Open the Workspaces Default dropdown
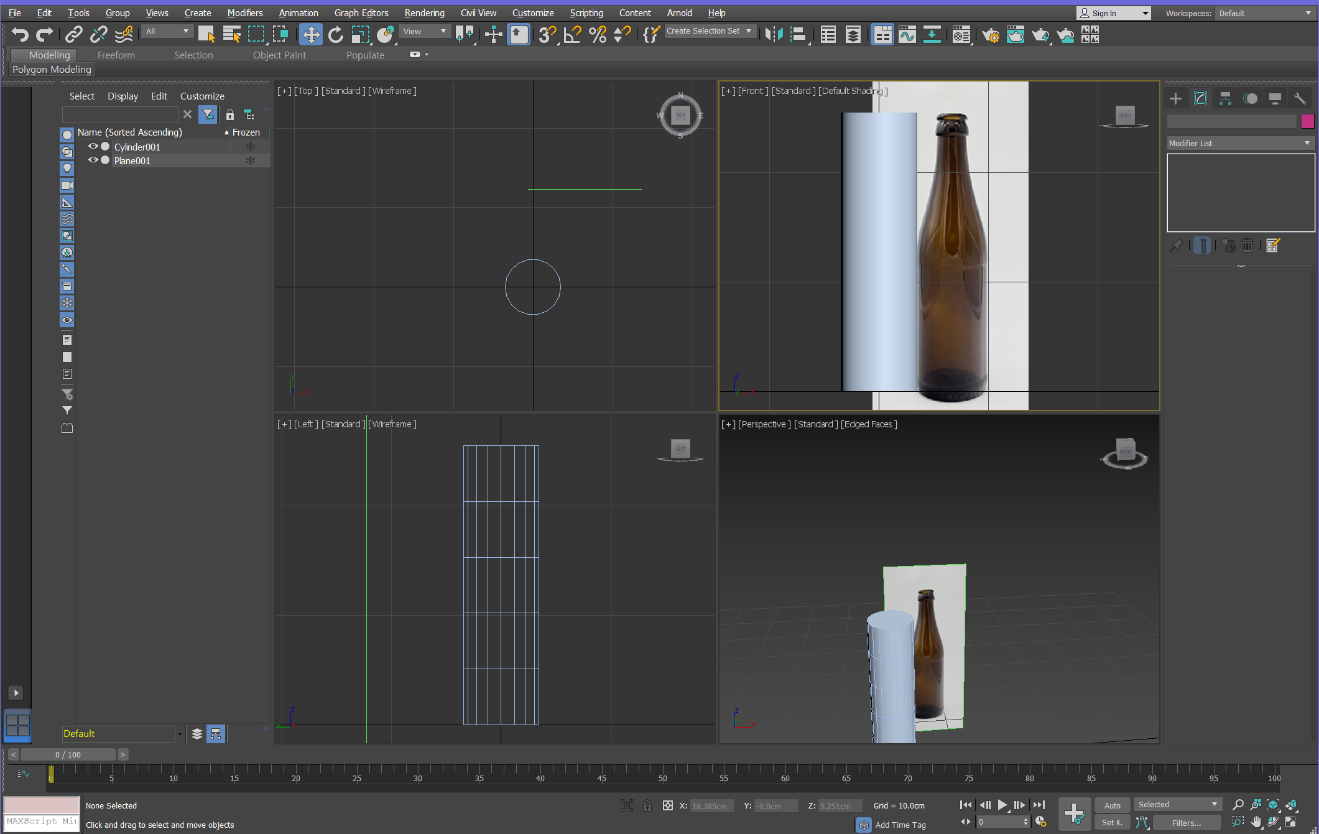Viewport: 1319px width, 834px height. pos(1264,13)
